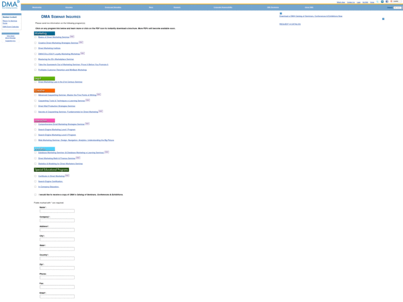Screen dimensions: 403x302
Task: Focus the Email input field
Action: (57, 296)
